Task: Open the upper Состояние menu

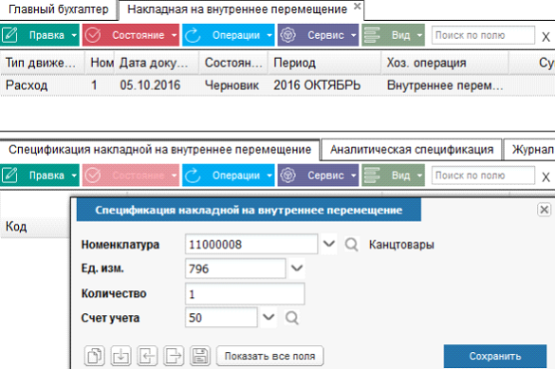Action: click(x=131, y=35)
